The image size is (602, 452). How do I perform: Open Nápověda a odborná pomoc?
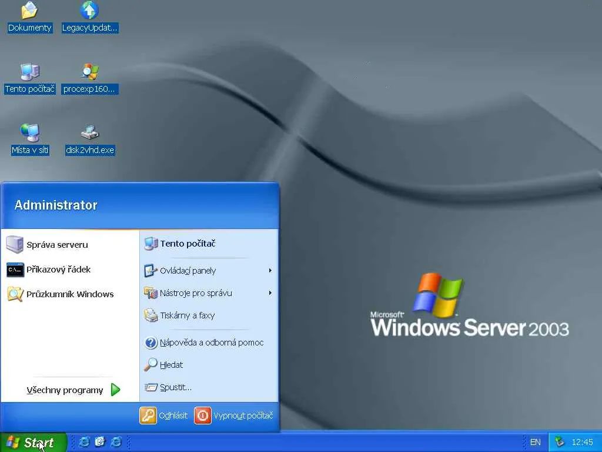point(209,343)
